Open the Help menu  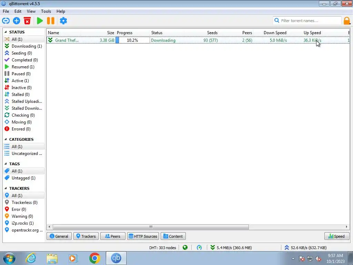[x=61, y=11]
